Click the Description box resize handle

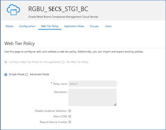pyautogui.click(x=115, y=104)
